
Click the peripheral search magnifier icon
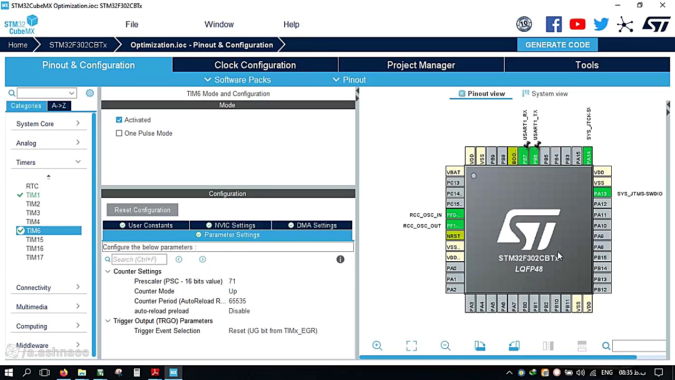pyautogui.click(x=12, y=93)
